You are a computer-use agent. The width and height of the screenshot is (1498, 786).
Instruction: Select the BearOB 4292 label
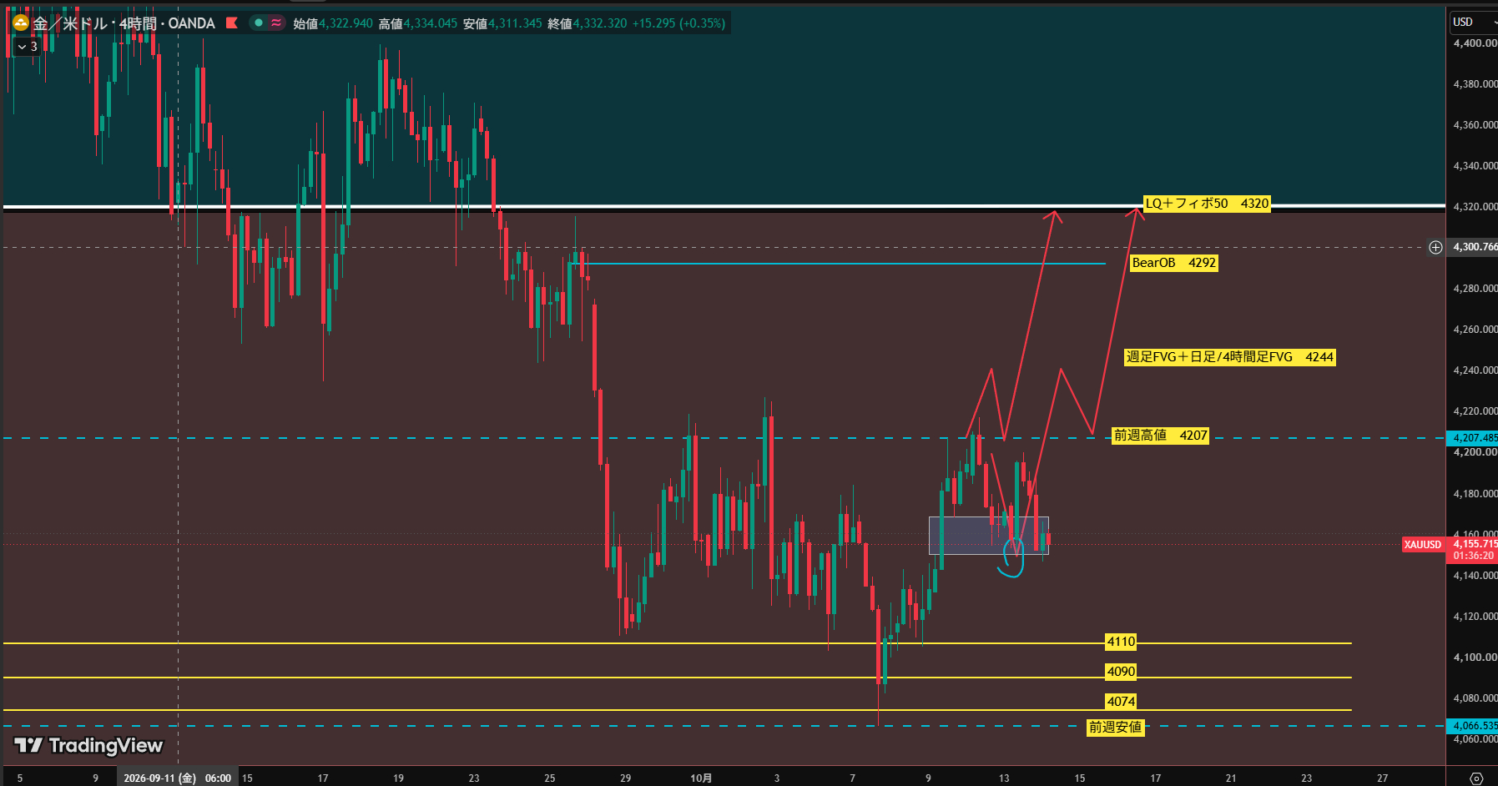tap(1173, 263)
